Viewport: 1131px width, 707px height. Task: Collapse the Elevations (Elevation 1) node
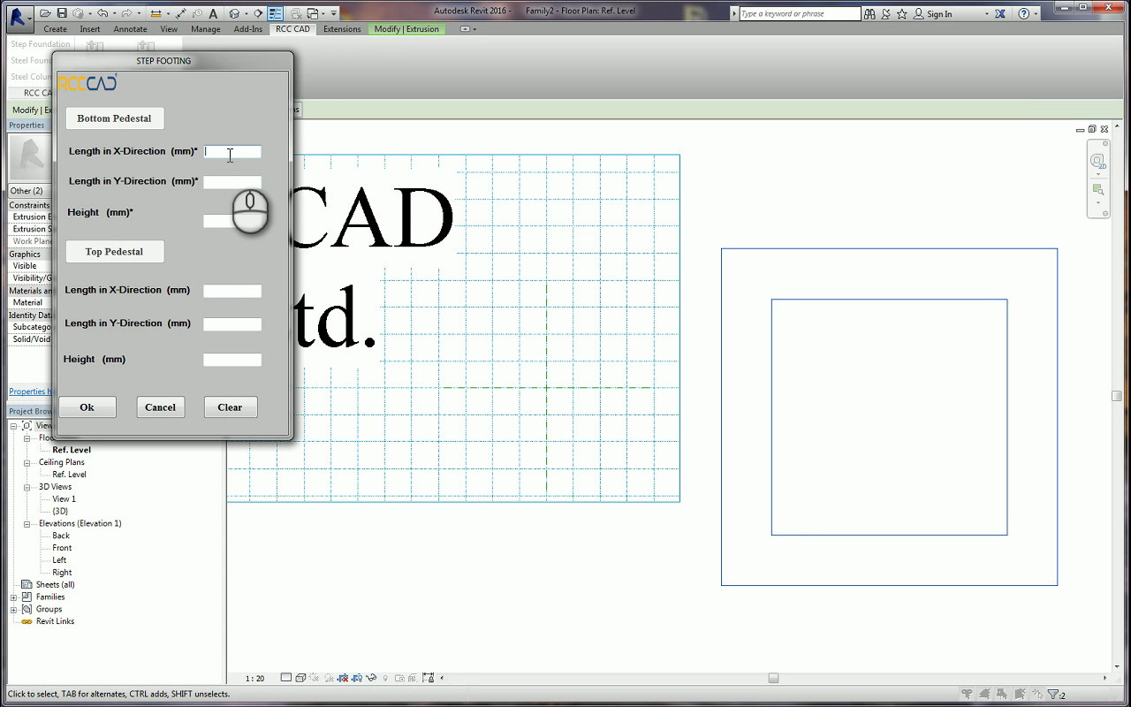pyautogui.click(x=27, y=524)
